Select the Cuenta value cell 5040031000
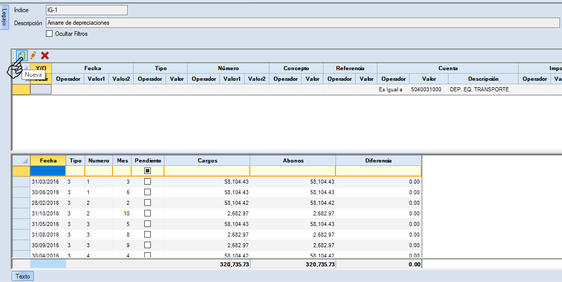562x282 pixels. click(426, 90)
